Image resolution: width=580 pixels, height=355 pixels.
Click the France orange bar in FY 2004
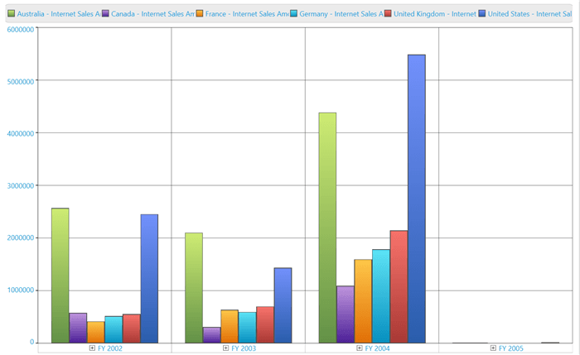click(x=363, y=301)
